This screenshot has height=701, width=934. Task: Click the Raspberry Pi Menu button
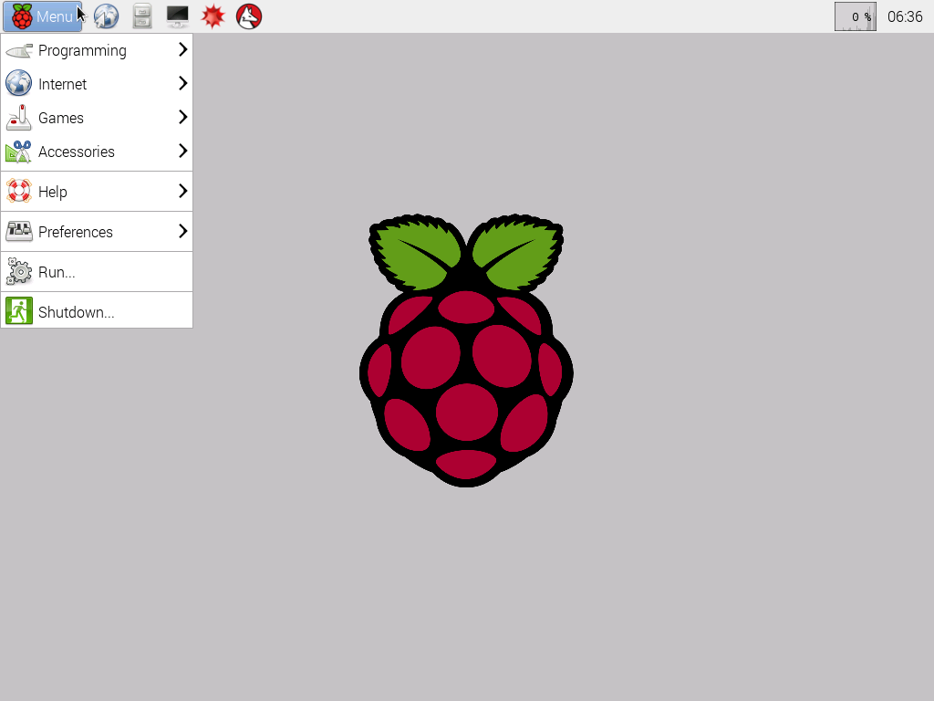[x=43, y=16]
